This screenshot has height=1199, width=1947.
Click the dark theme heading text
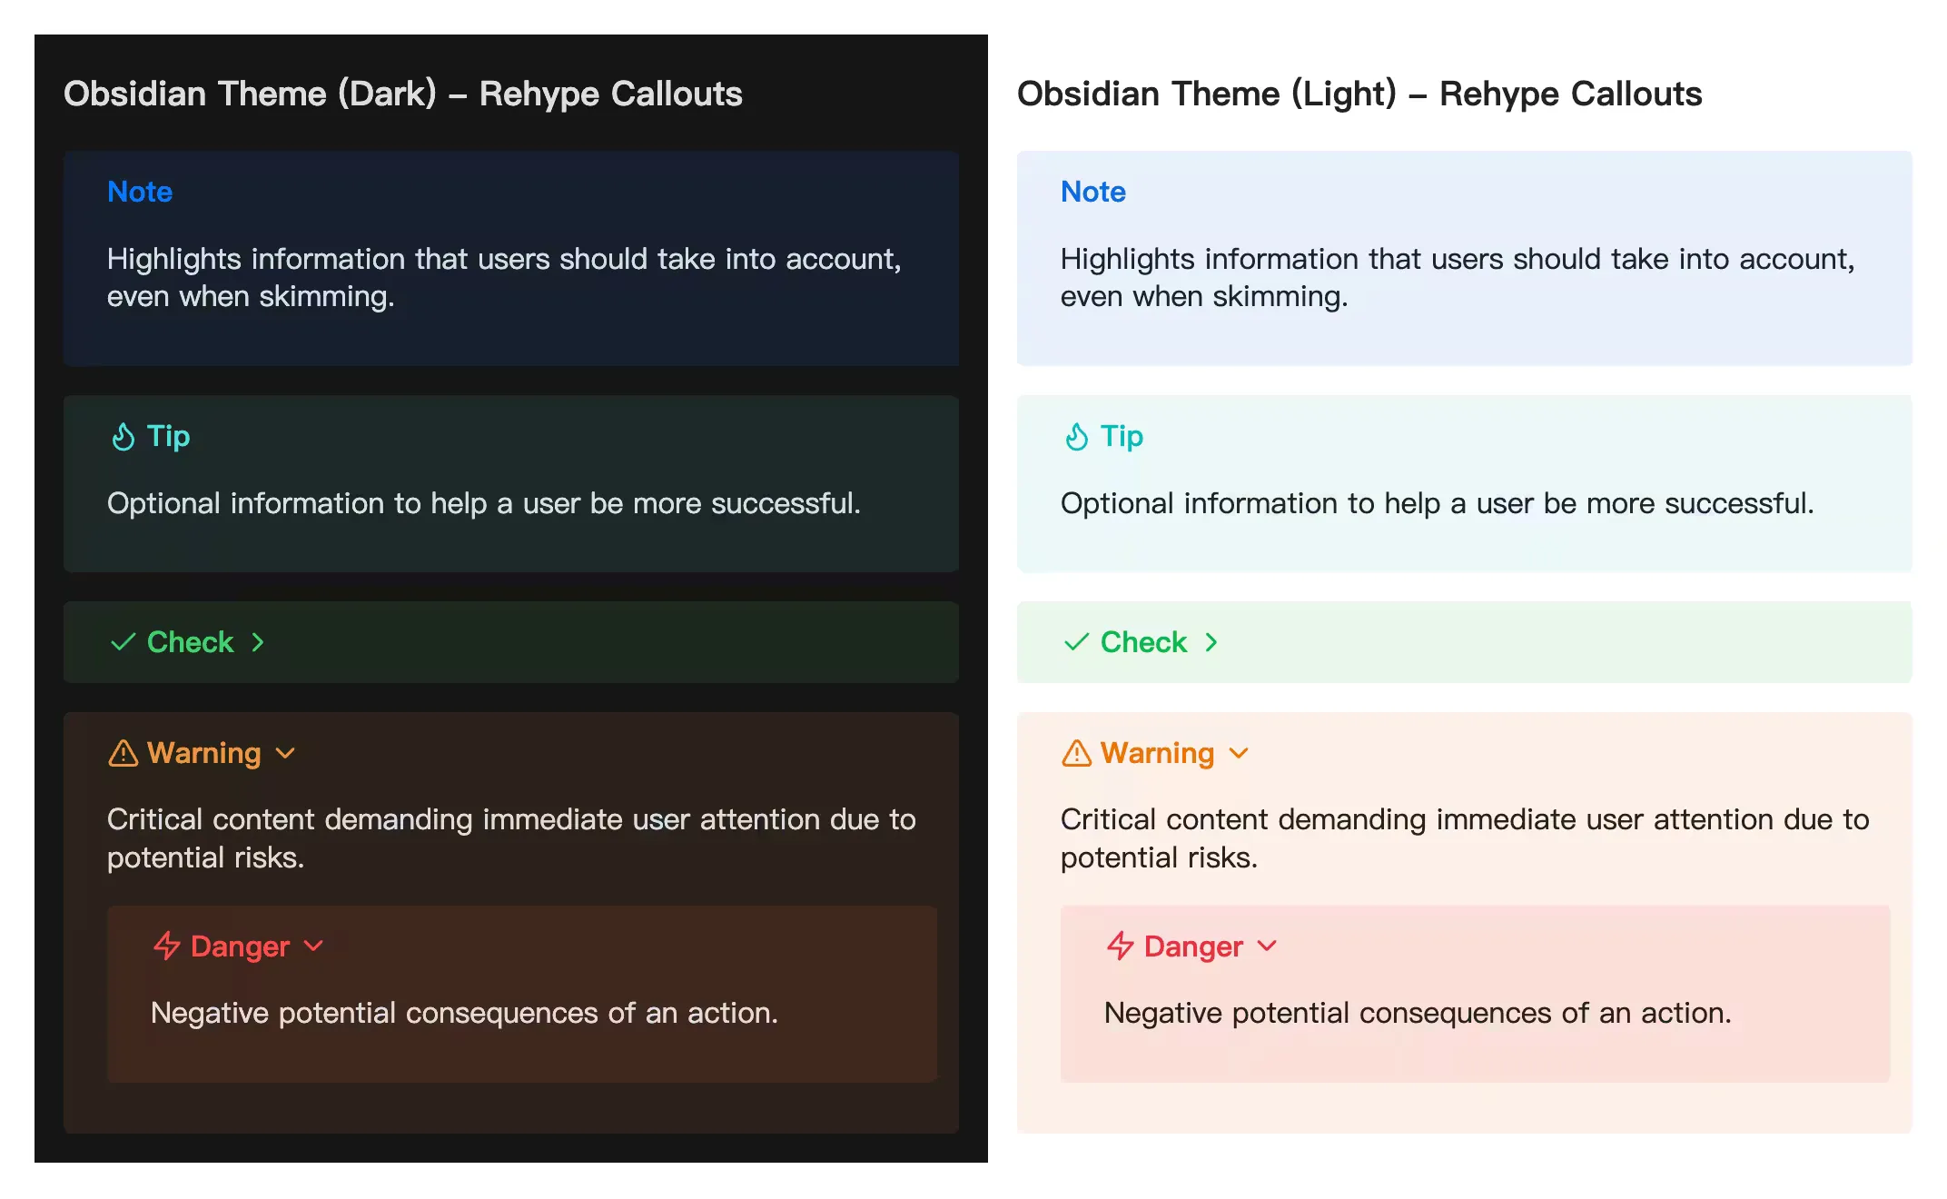click(x=402, y=94)
